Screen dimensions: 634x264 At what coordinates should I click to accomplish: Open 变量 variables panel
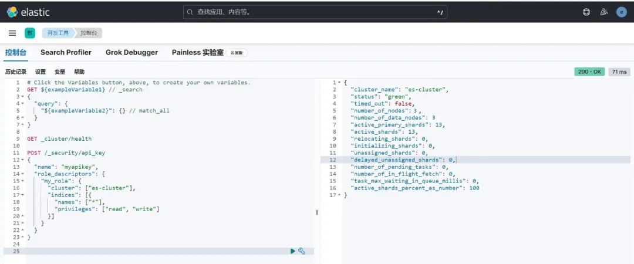[x=60, y=72]
